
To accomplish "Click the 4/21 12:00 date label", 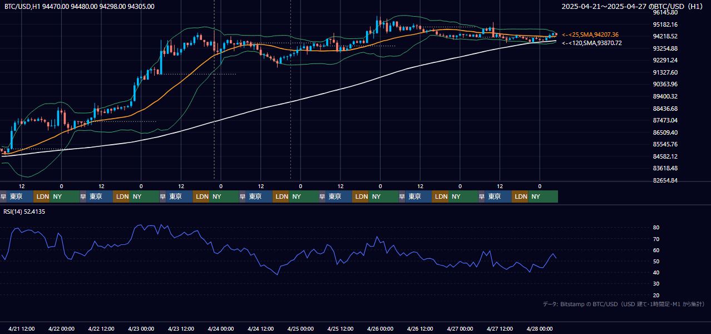I will [22, 328].
